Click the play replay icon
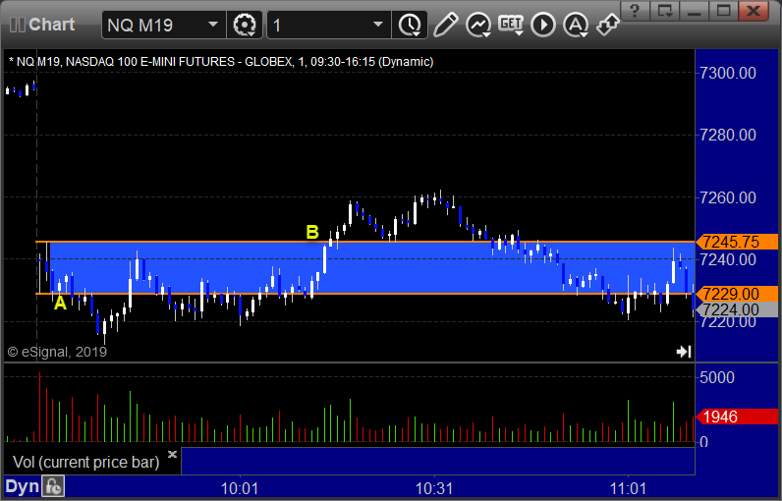This screenshot has height=501, width=782. (x=542, y=25)
